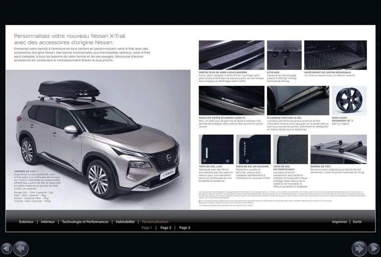Jump to Page 3
This screenshot has height=257, width=381.
point(185,227)
